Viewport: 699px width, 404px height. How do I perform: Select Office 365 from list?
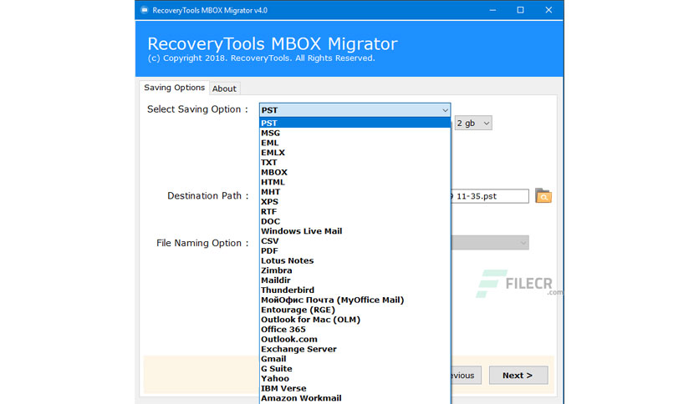(355, 329)
